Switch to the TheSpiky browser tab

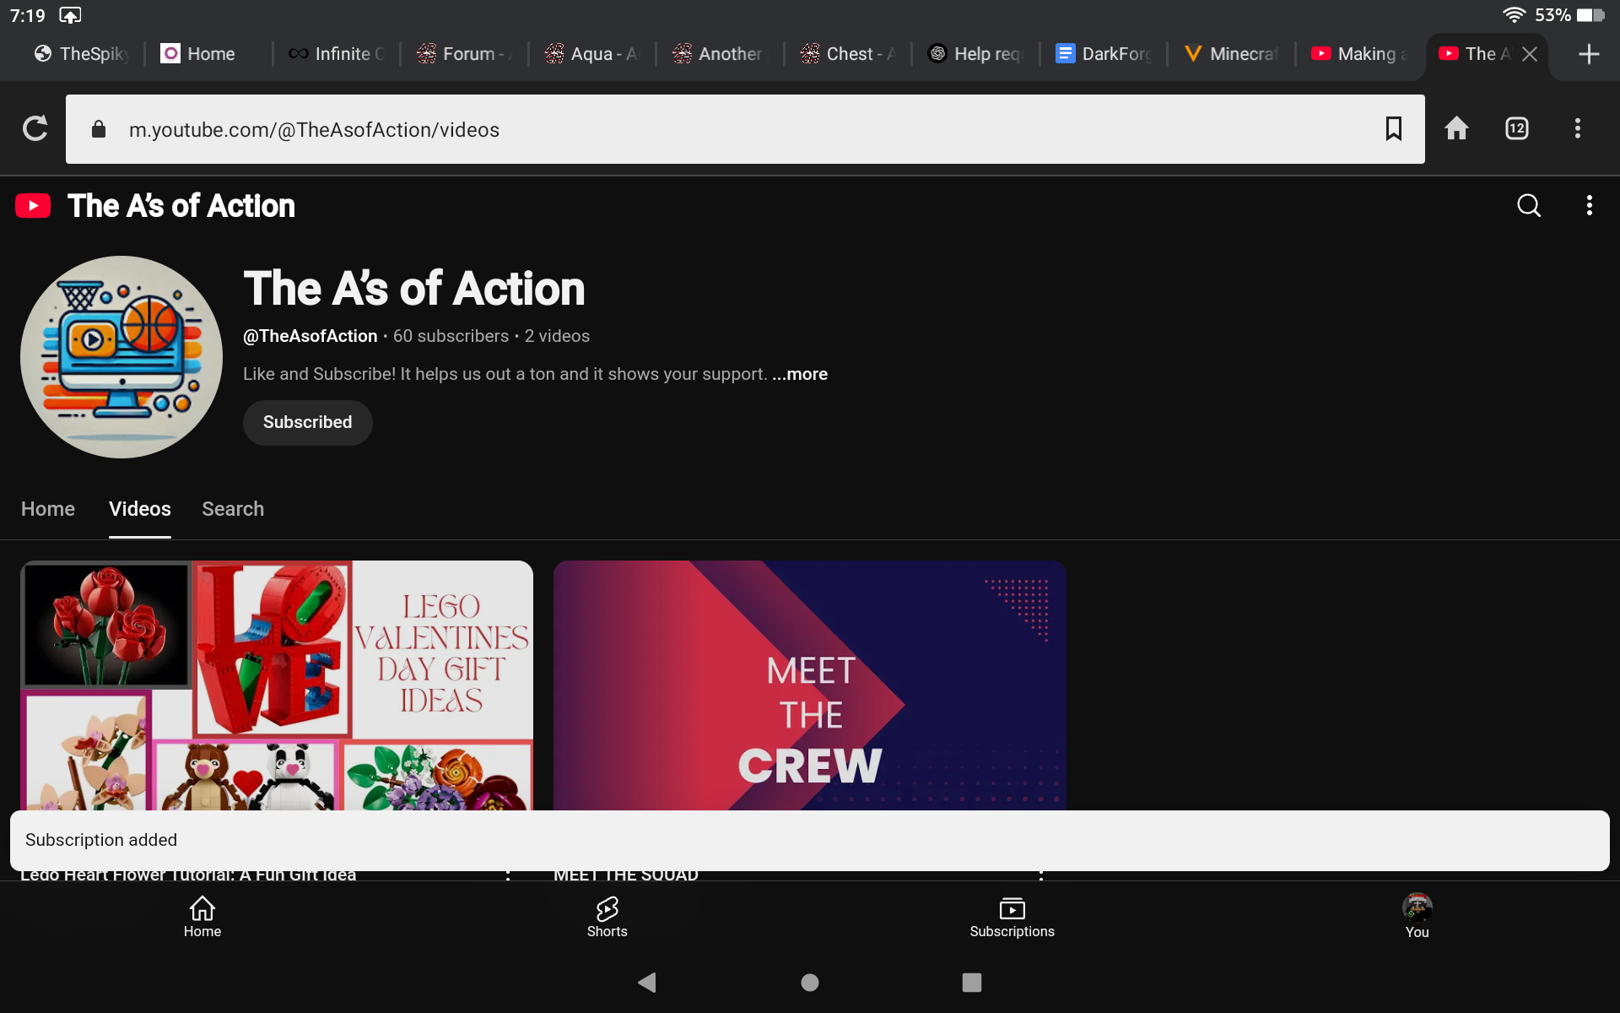[x=82, y=54]
